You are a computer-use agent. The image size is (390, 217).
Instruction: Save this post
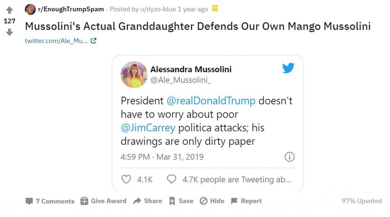click(181, 201)
